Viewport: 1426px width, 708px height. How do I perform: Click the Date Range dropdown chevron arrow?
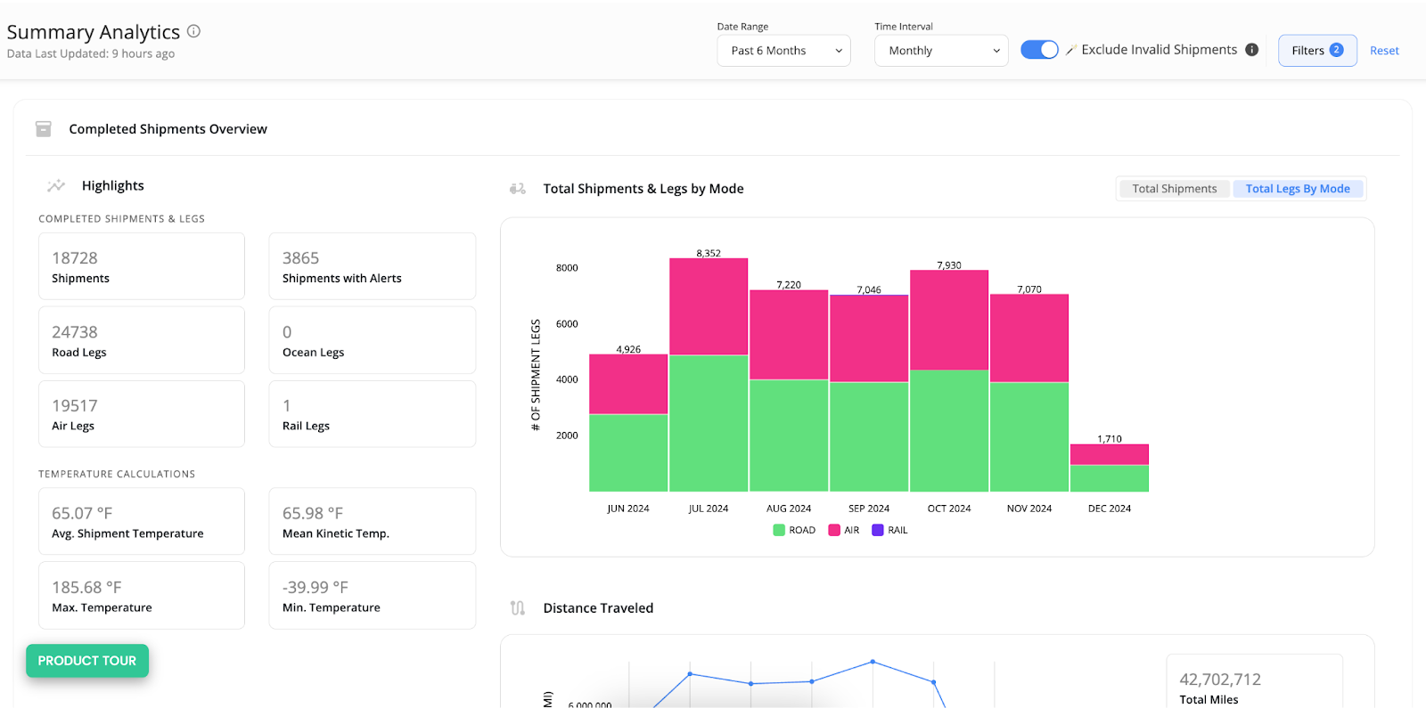click(838, 51)
